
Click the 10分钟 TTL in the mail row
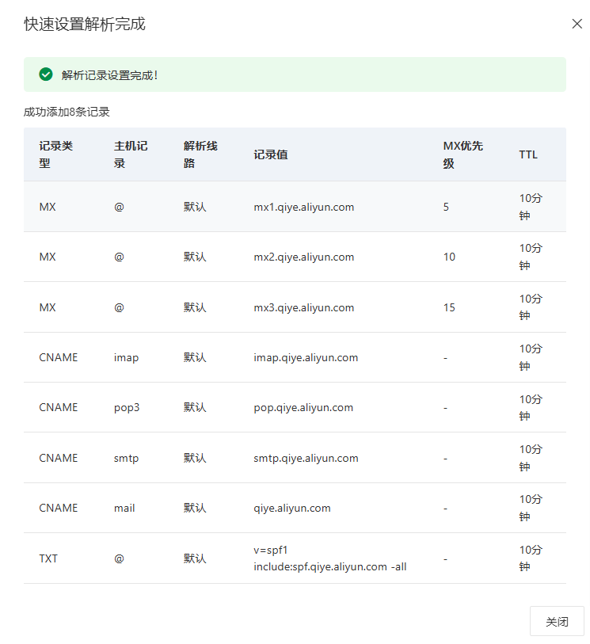[x=531, y=509]
